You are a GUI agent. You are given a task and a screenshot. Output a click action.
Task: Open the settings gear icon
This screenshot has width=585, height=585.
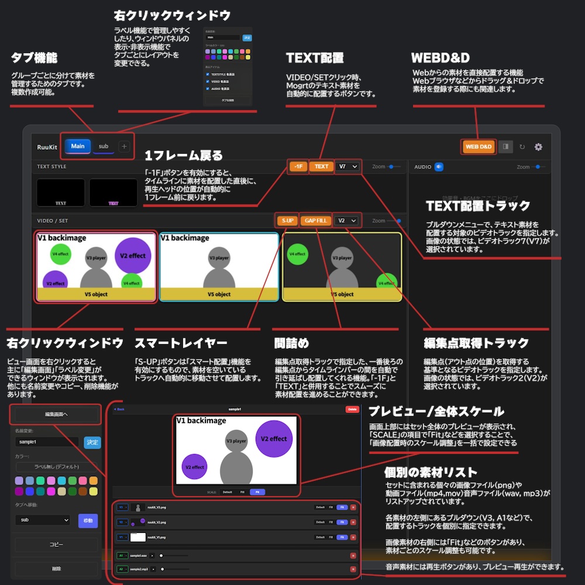tap(538, 147)
